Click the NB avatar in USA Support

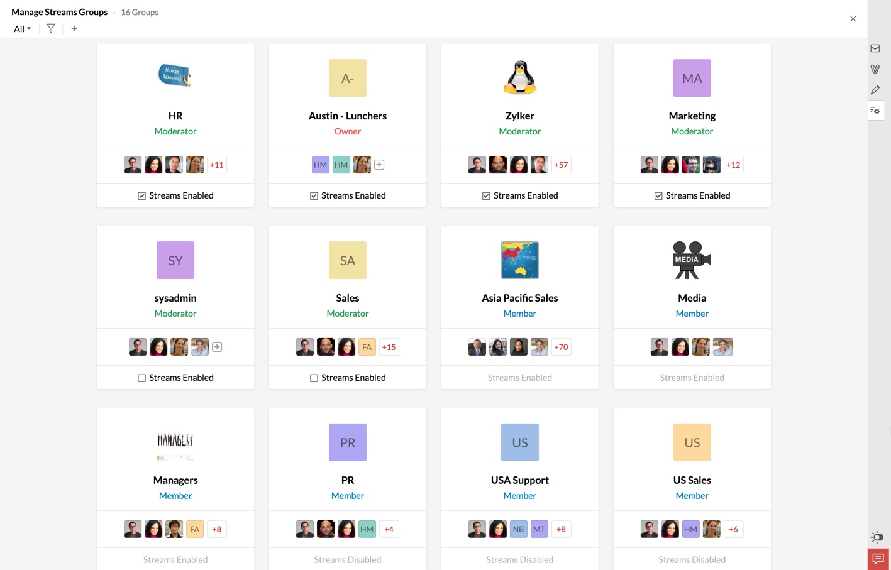(519, 529)
